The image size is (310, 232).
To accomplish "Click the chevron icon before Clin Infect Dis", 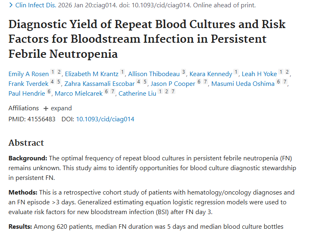I will (11, 6).
